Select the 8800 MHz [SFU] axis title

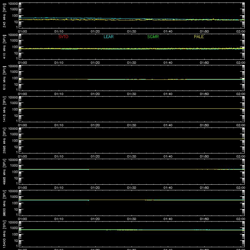click(x=4, y=203)
